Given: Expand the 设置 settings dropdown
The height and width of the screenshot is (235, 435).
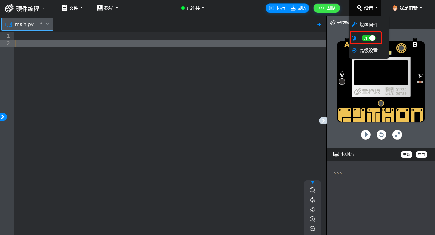Looking at the screenshot, I should [x=367, y=8].
